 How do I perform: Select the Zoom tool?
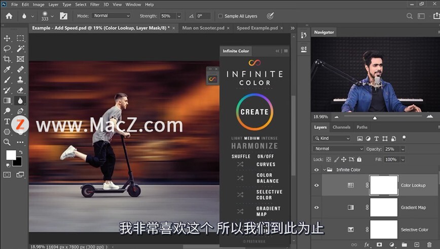7,142
